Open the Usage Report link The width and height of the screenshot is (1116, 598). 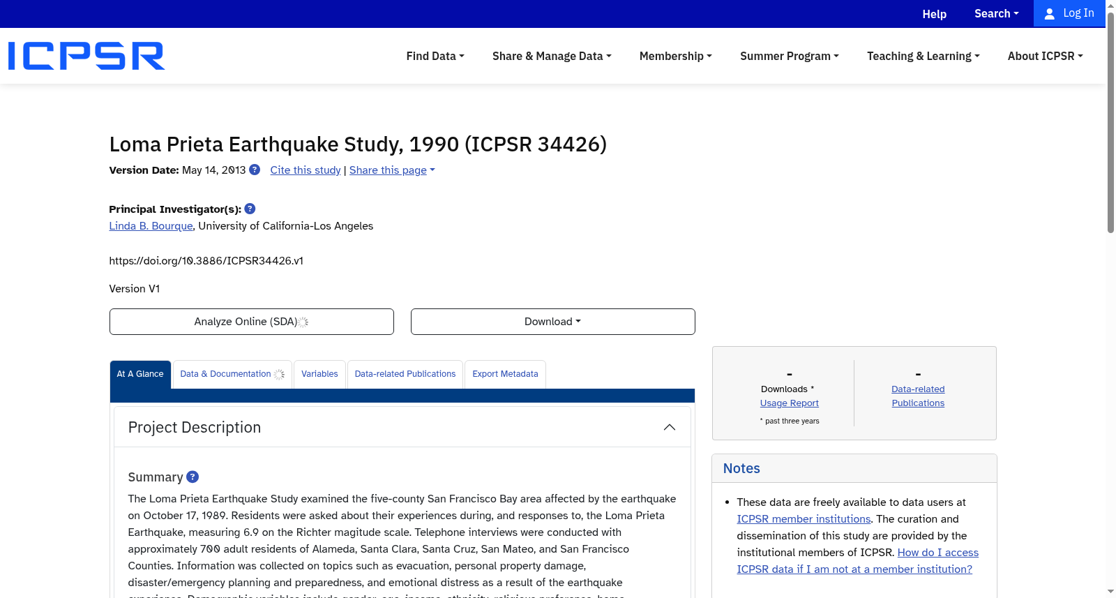[790, 403]
